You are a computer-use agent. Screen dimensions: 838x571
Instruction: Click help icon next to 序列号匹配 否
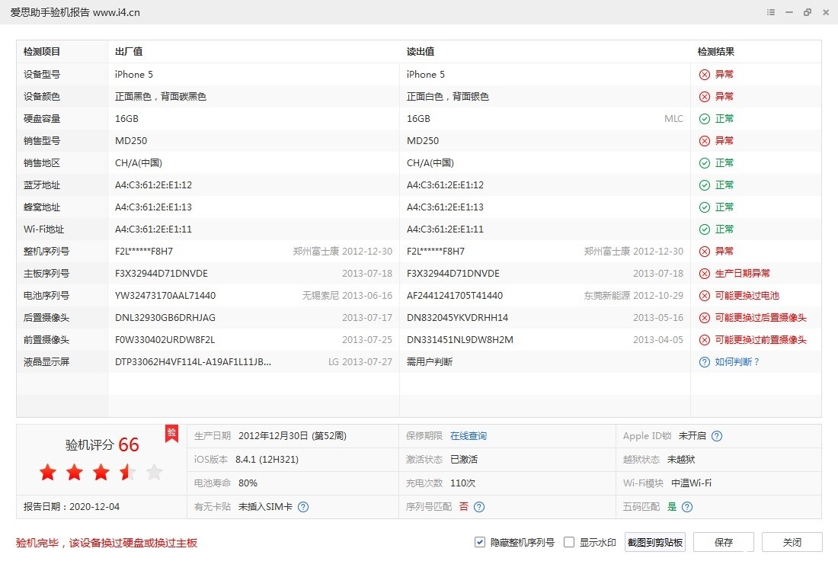click(x=479, y=507)
